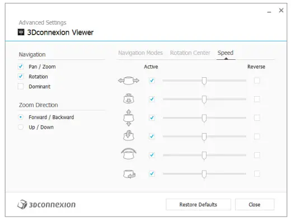Switch to the Navigation Modes tab
Screen dimensions: 291x221
click(x=140, y=53)
